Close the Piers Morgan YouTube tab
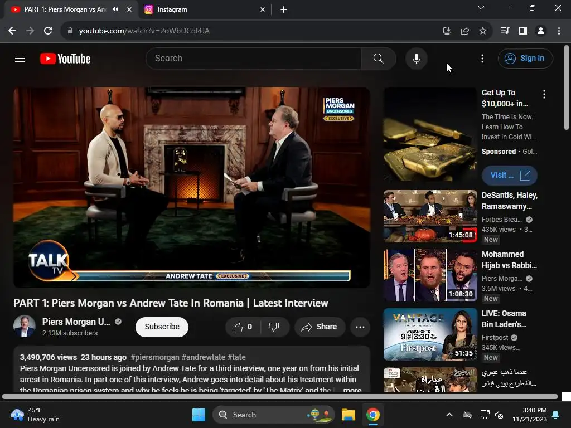Screen dimensions: 571x428 [129, 10]
